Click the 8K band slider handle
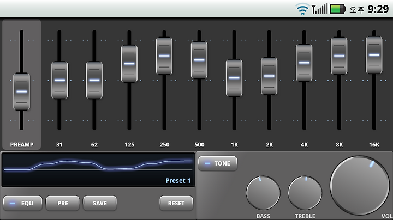This screenshot has width=393, height=220. (339, 56)
